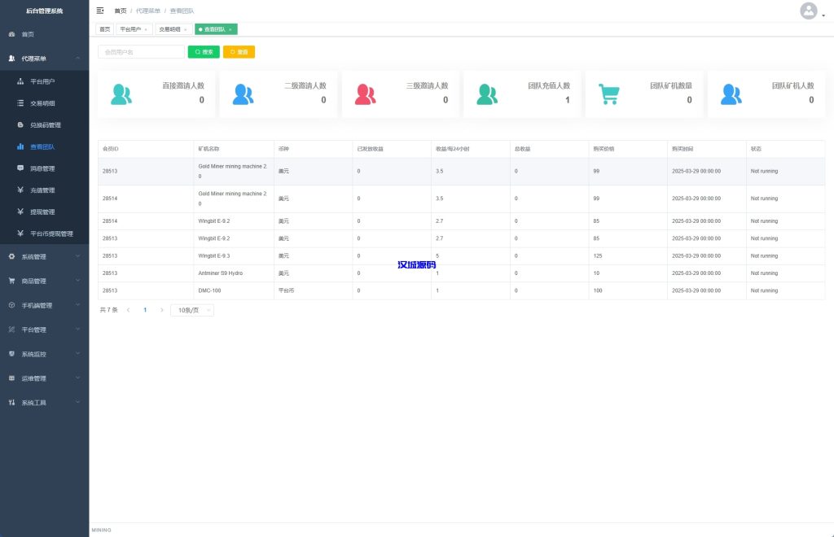Click the 首页 breadcrumb link
This screenshot has width=834, height=537.
[120, 11]
